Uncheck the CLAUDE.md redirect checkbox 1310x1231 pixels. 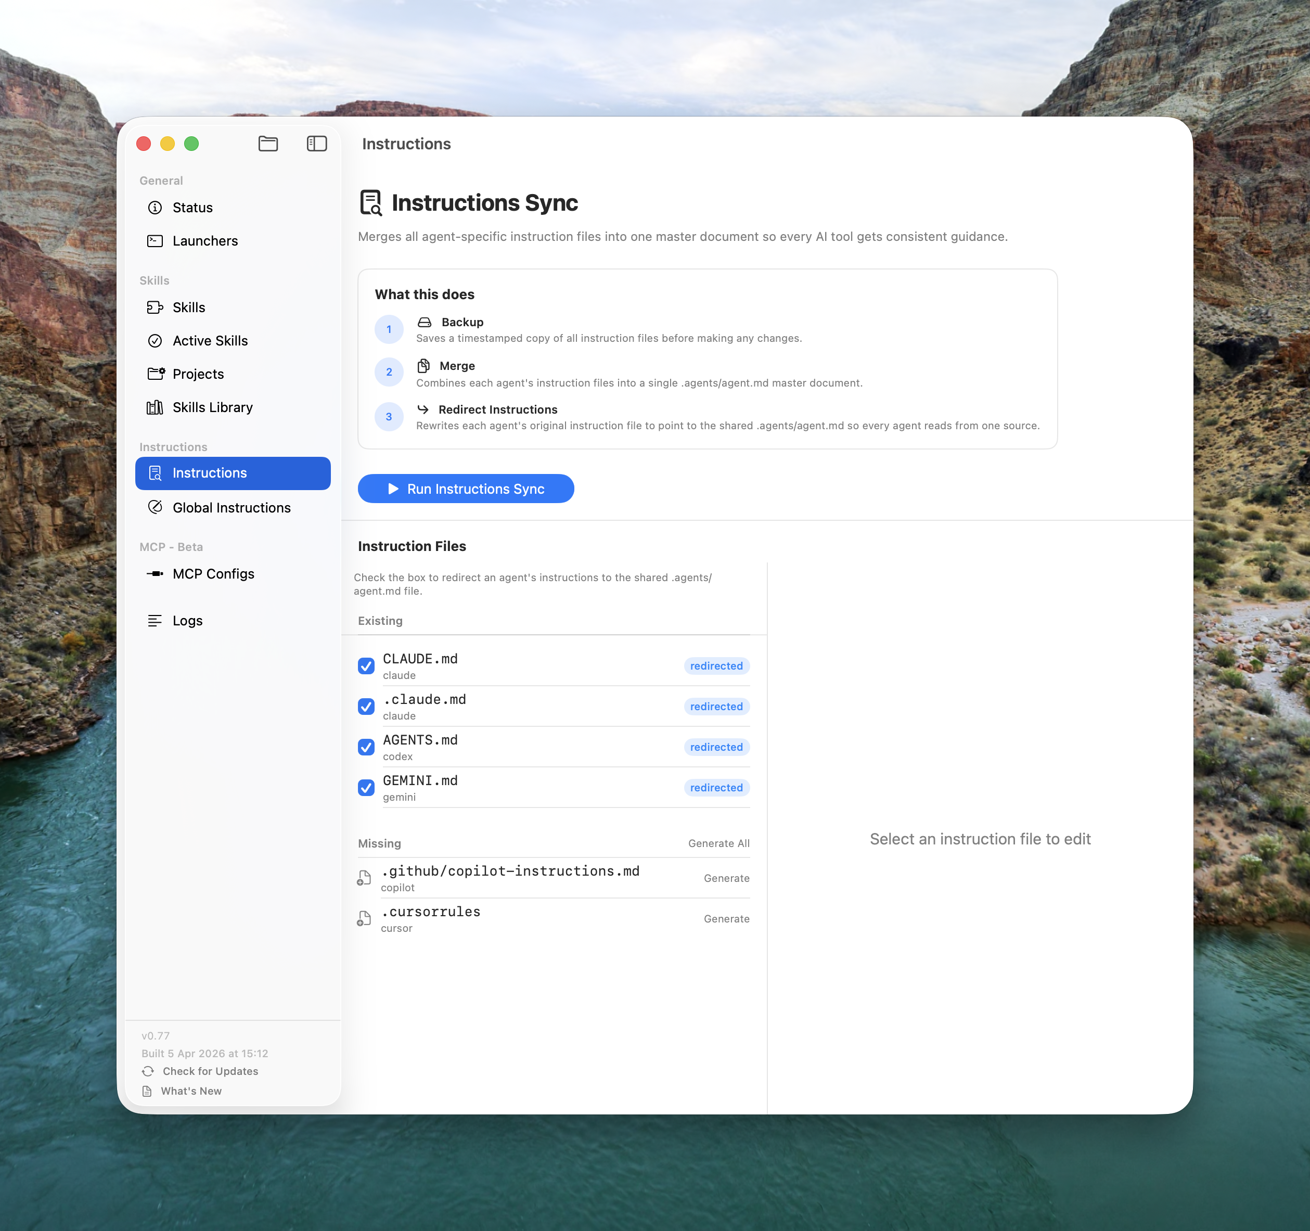[366, 666]
